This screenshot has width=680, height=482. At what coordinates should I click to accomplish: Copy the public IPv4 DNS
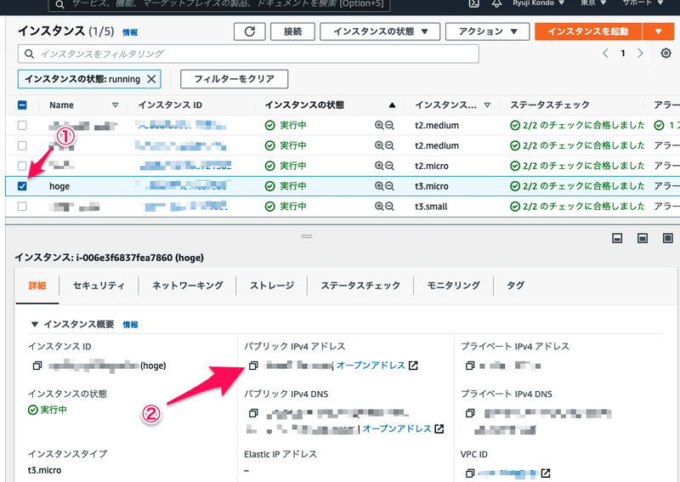coord(253,413)
